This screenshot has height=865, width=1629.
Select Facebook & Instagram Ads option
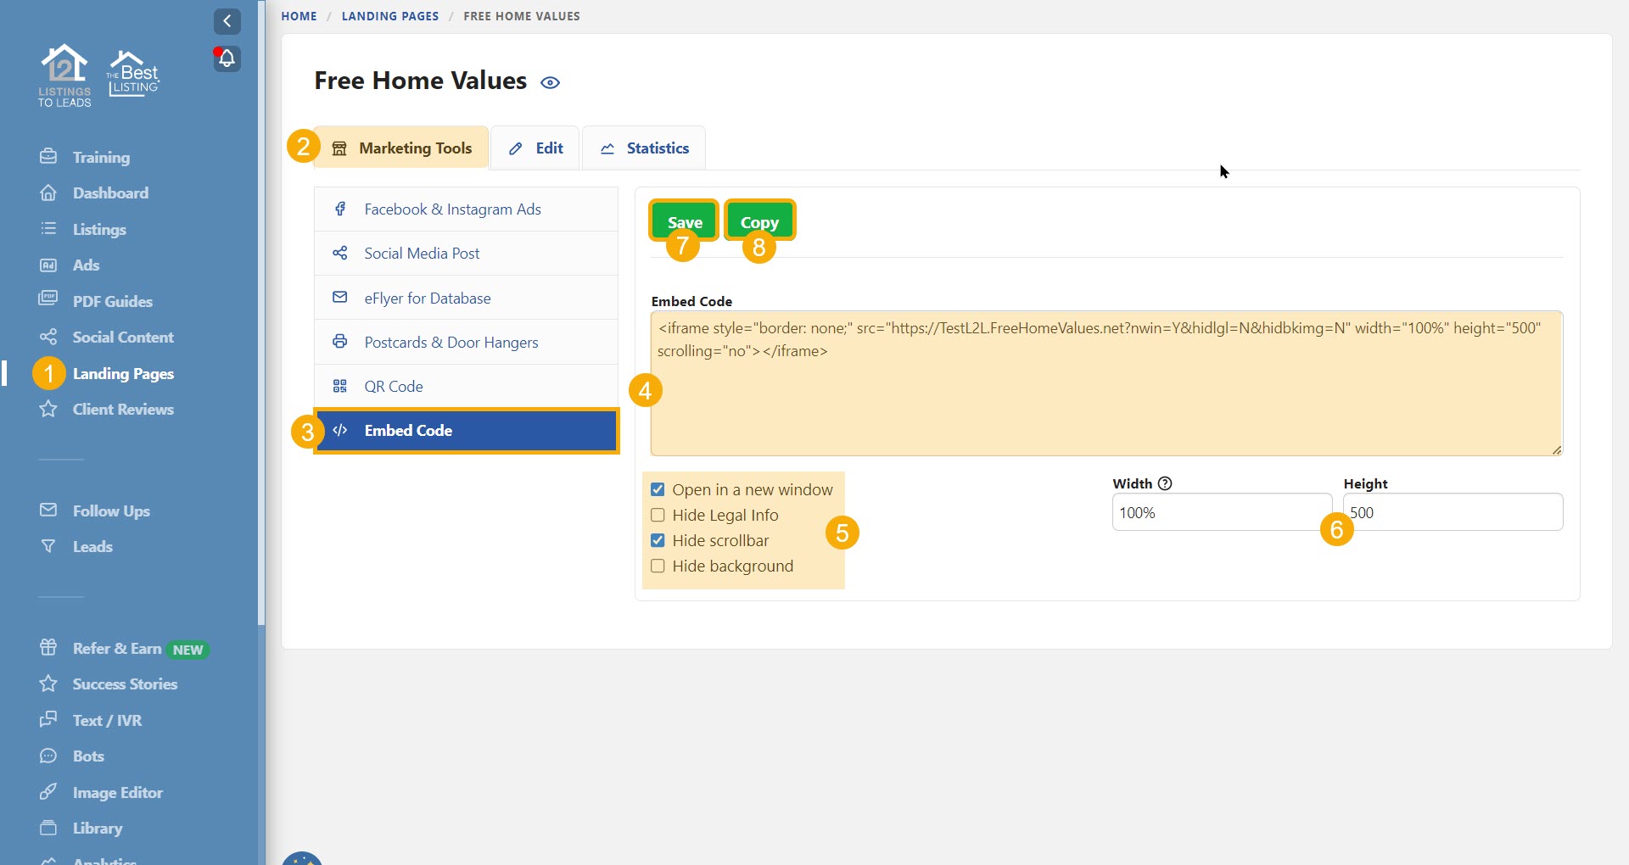pyautogui.click(x=452, y=209)
